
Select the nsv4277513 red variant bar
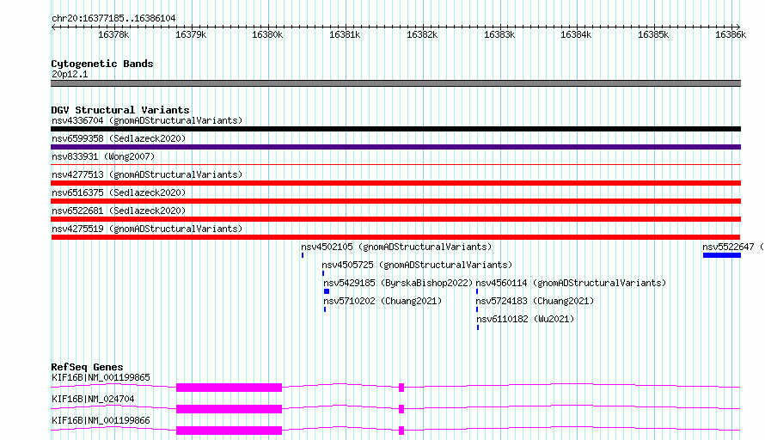pyautogui.click(x=395, y=183)
